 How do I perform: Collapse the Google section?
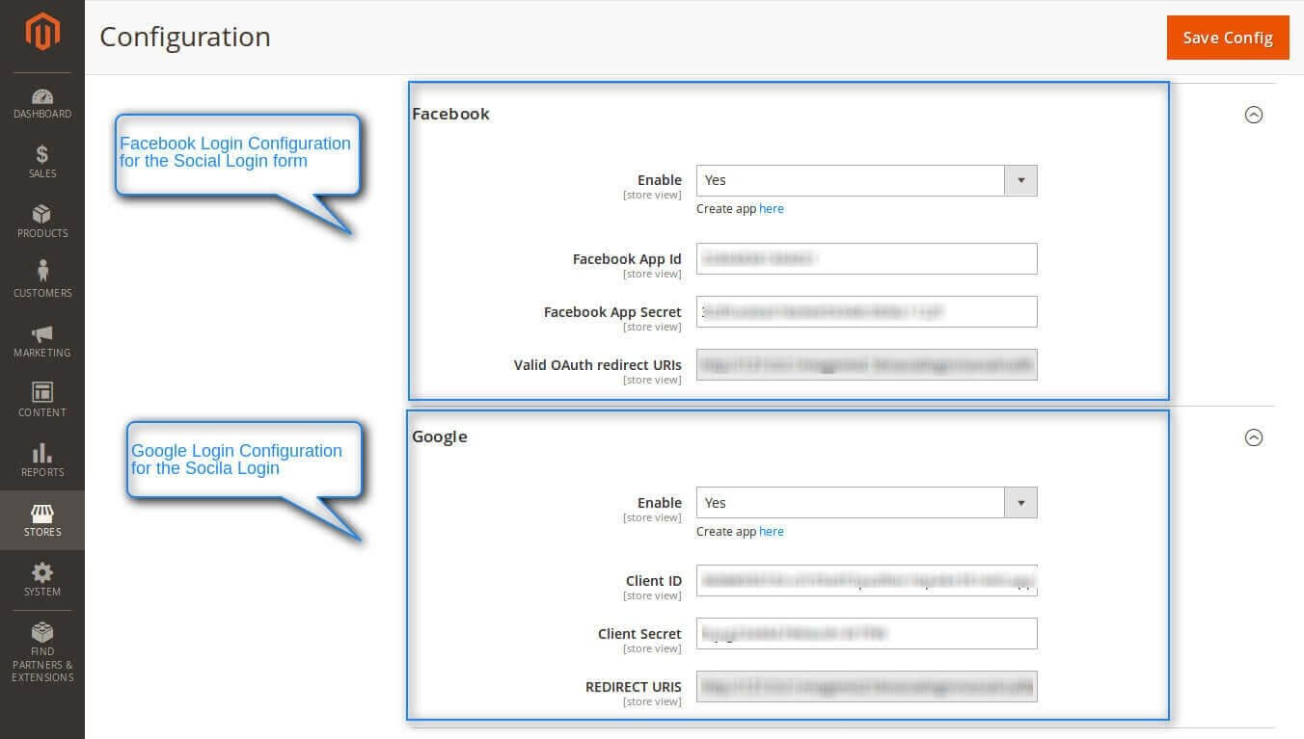click(1254, 437)
